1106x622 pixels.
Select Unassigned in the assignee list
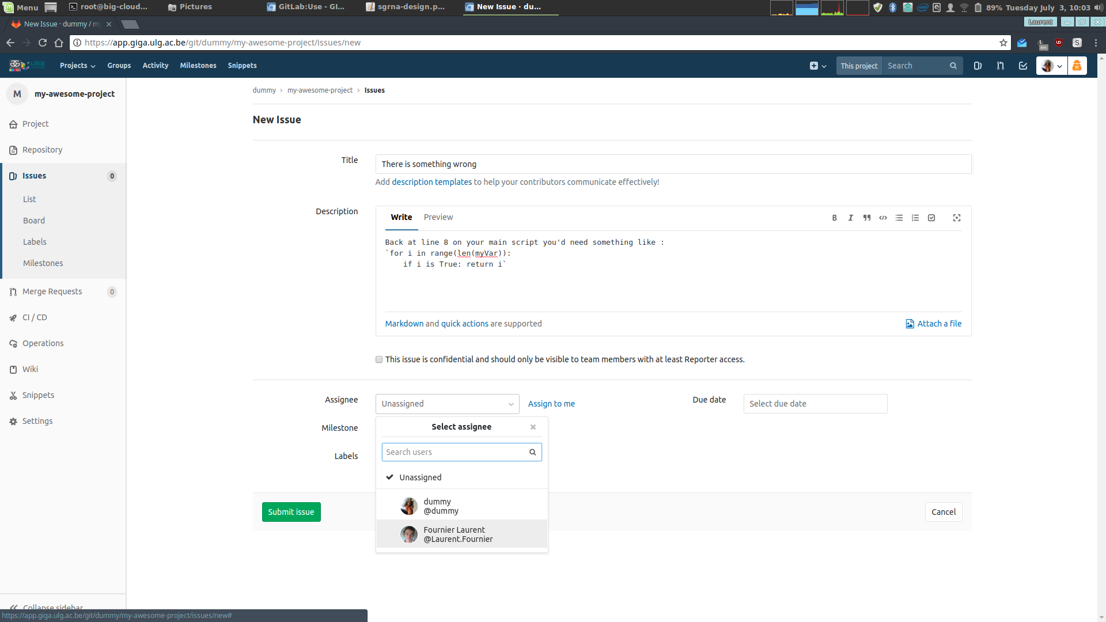pos(461,477)
